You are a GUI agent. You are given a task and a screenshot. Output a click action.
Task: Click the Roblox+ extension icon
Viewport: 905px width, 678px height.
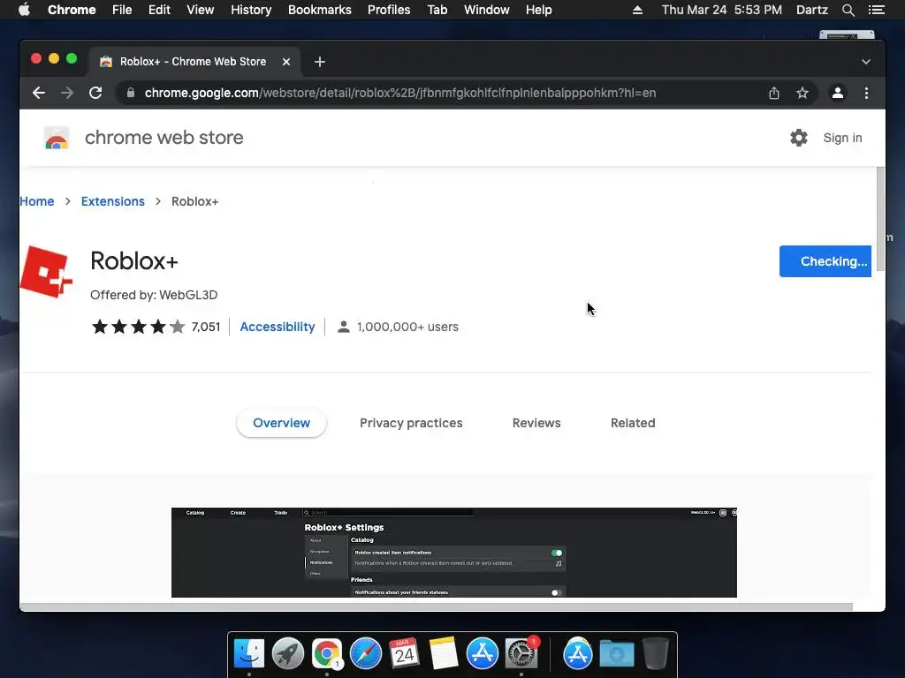pos(46,272)
